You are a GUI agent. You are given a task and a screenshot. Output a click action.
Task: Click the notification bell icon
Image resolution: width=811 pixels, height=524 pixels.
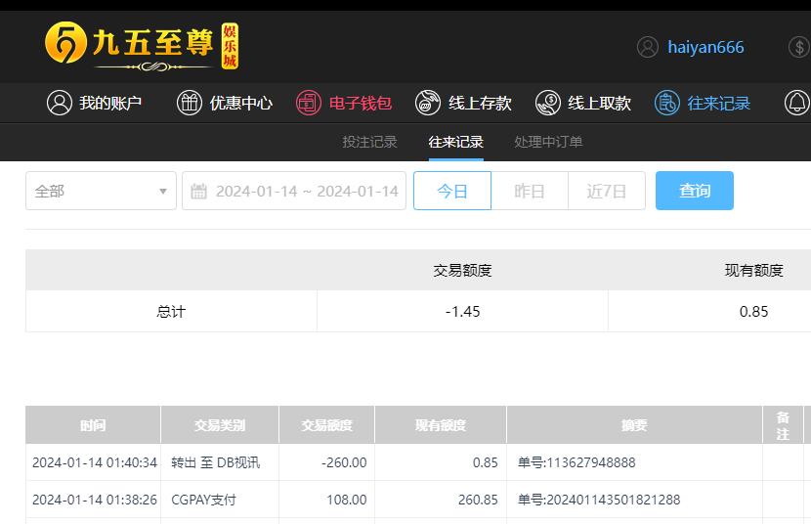[797, 103]
